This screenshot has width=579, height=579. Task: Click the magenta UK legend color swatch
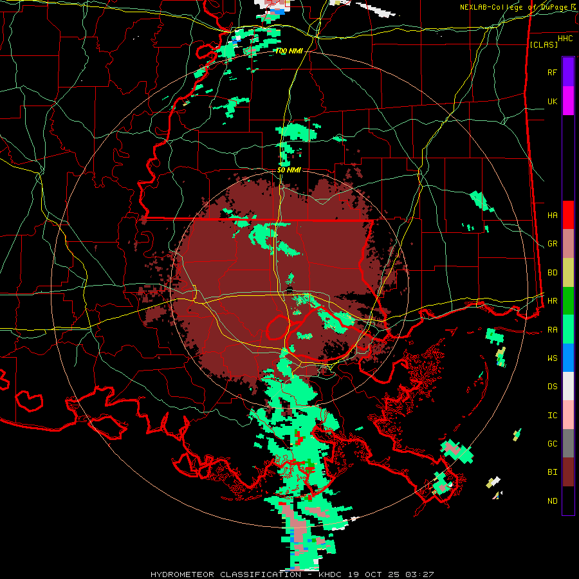tap(568, 101)
